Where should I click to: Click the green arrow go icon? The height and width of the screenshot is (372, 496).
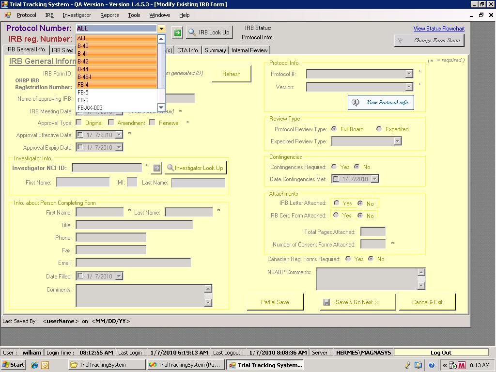[x=178, y=32]
